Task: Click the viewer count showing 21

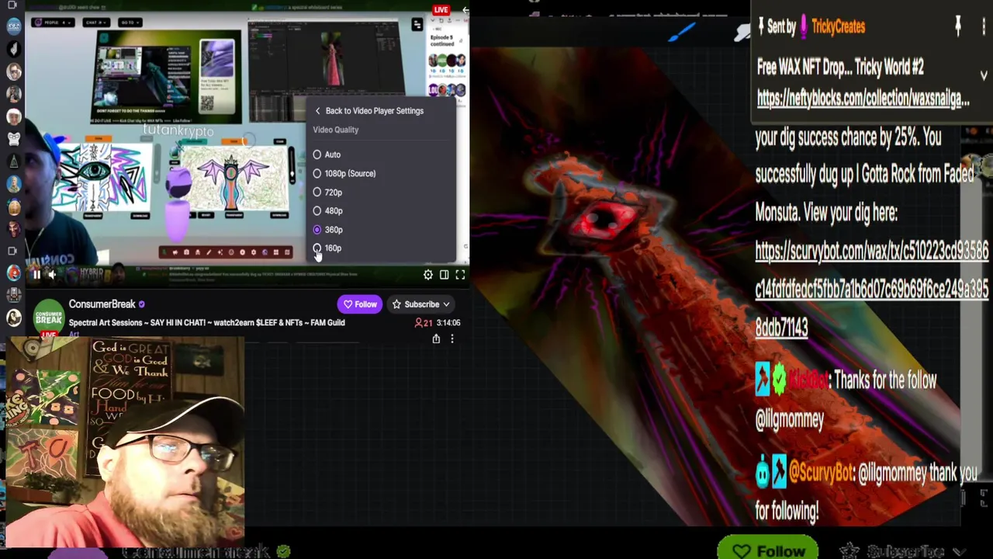Action: (424, 323)
